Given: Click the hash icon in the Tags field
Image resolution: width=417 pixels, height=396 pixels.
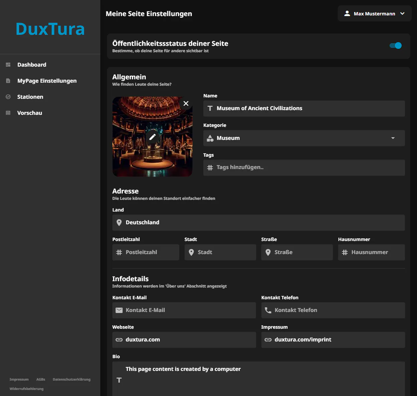Looking at the screenshot, I should click(210, 167).
